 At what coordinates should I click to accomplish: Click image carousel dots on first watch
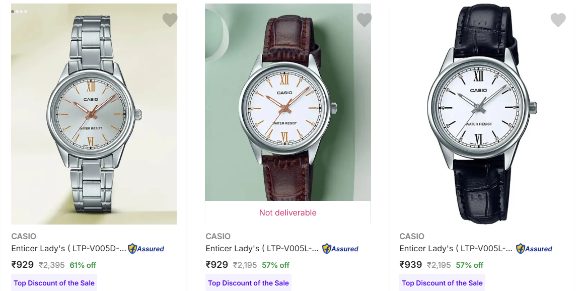[19, 12]
